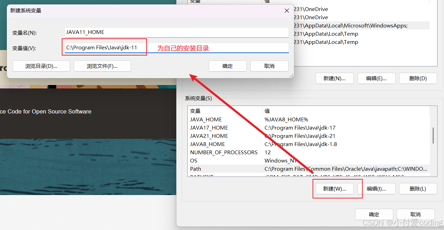
Task: Click 新建(N)... under user variables
Action: pyautogui.click(x=335, y=78)
